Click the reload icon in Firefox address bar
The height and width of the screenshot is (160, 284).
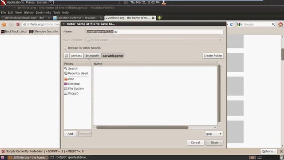pyautogui.click(x=231, y=24)
